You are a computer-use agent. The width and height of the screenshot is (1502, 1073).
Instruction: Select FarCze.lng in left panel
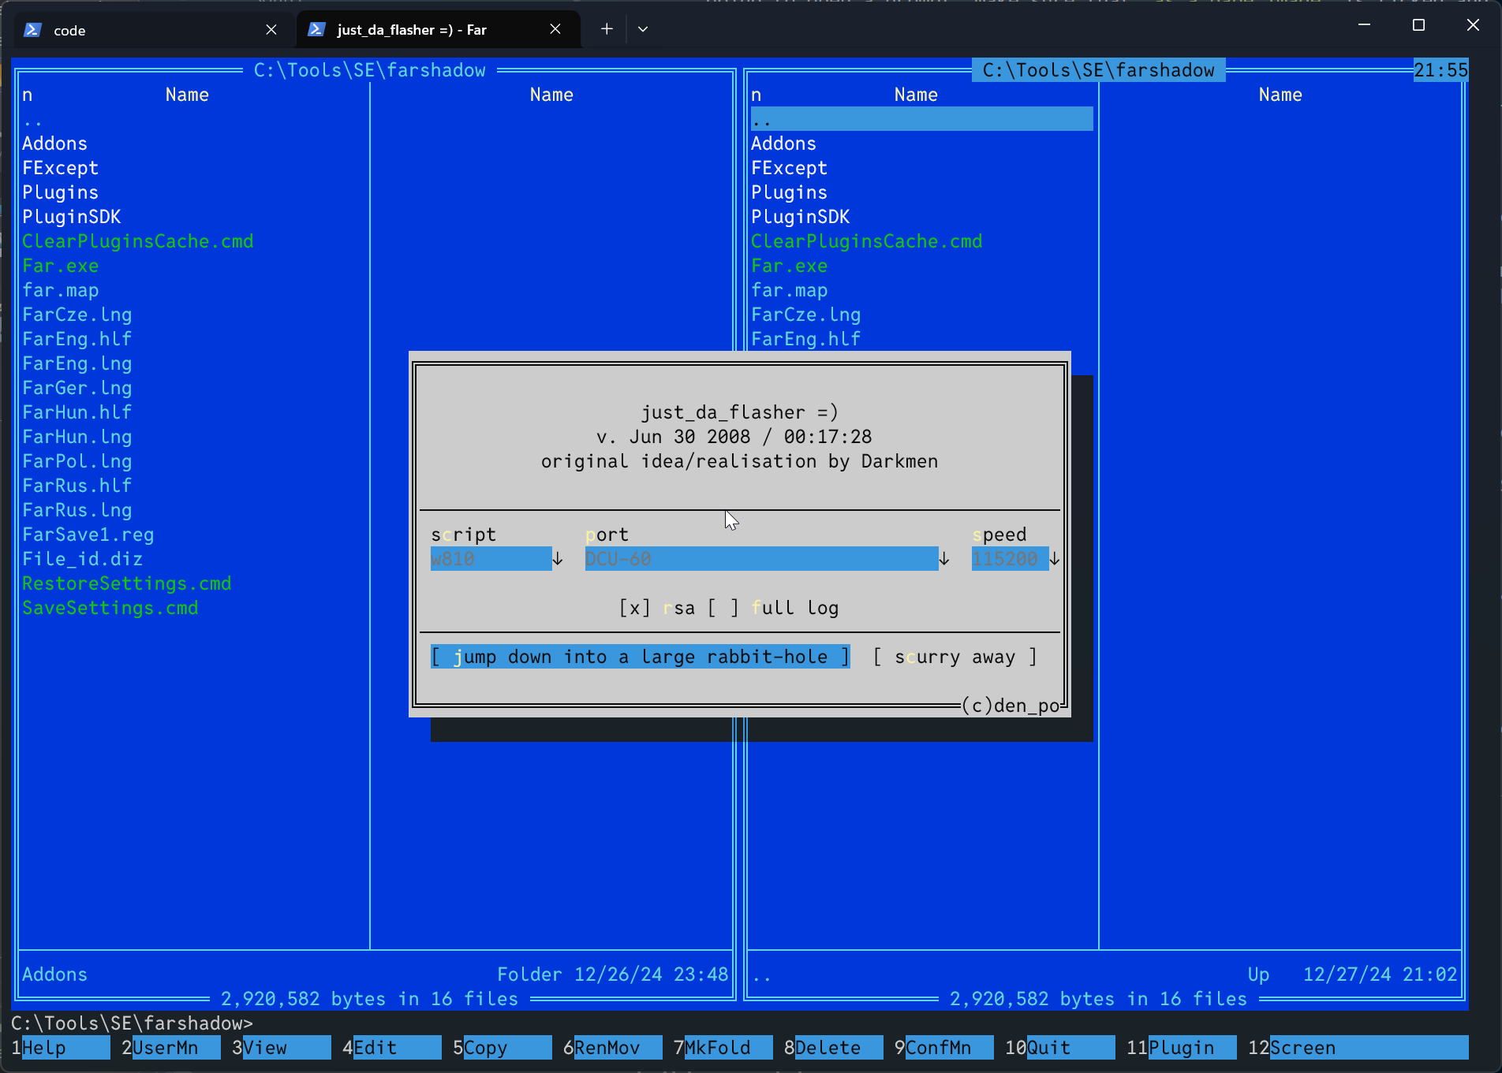77,315
